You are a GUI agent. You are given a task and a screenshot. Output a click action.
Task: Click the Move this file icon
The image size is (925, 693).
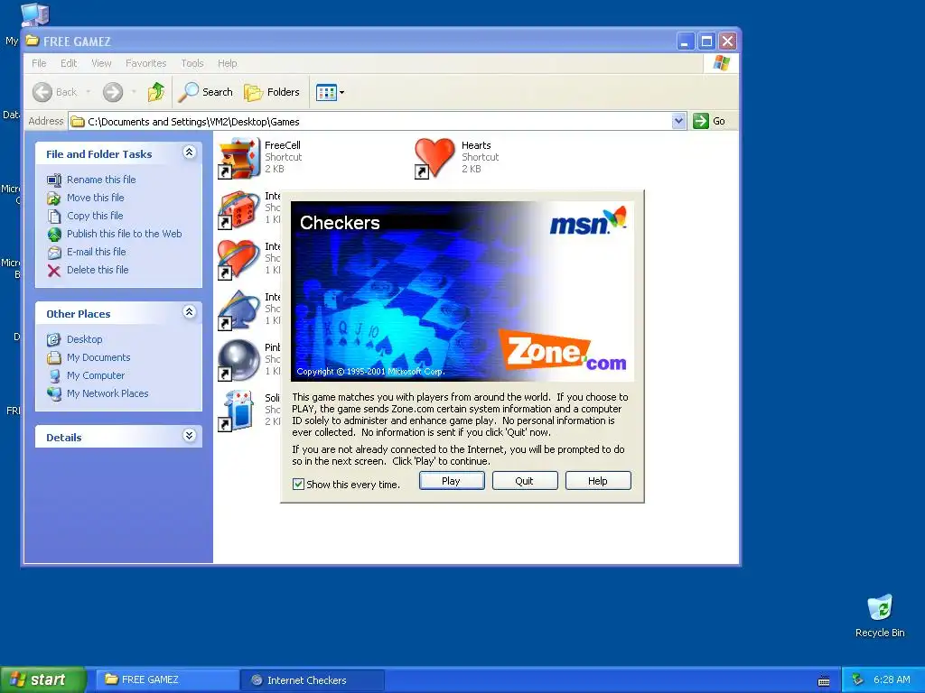(54, 198)
